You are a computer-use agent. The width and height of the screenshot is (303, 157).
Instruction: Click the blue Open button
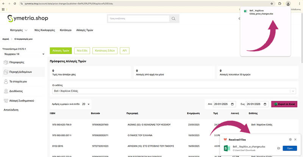pyautogui.click(x=290, y=148)
